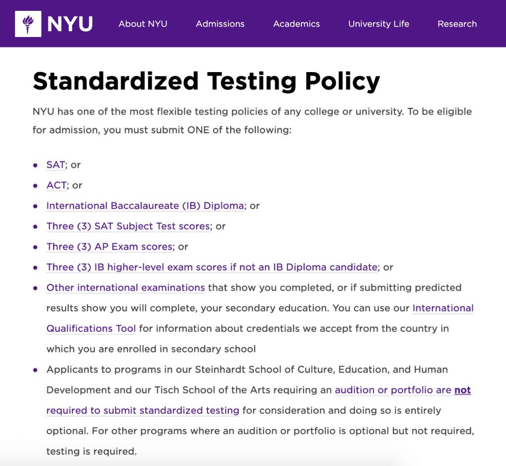506x466 pixels.
Task: Click the NYU torch logo icon
Action: [x=29, y=23]
